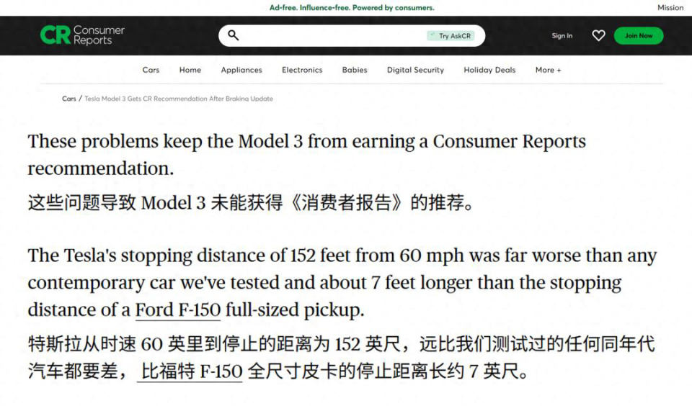The image size is (692, 406).
Task: Click 'Ad-free. Influence-free. Powered by consumers.' text
Action: tap(352, 7)
